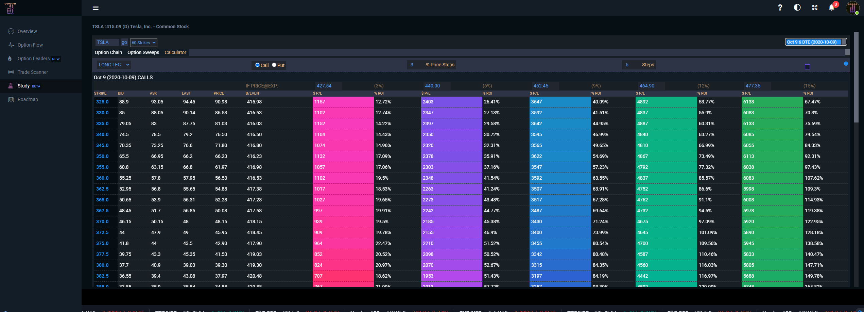
Task: Select the Put radio button
Action: coord(274,65)
